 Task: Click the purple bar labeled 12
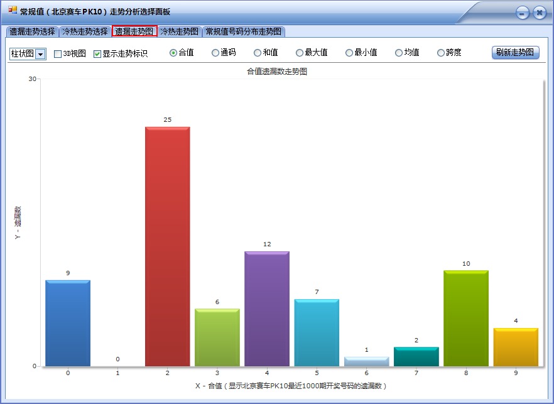pos(266,308)
